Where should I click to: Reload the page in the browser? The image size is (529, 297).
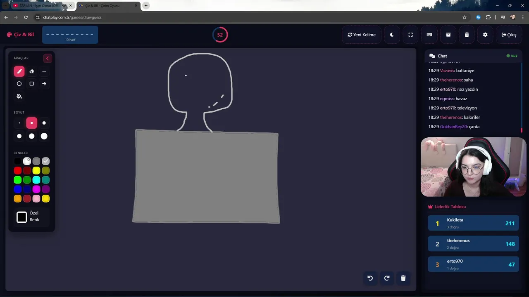[26, 17]
